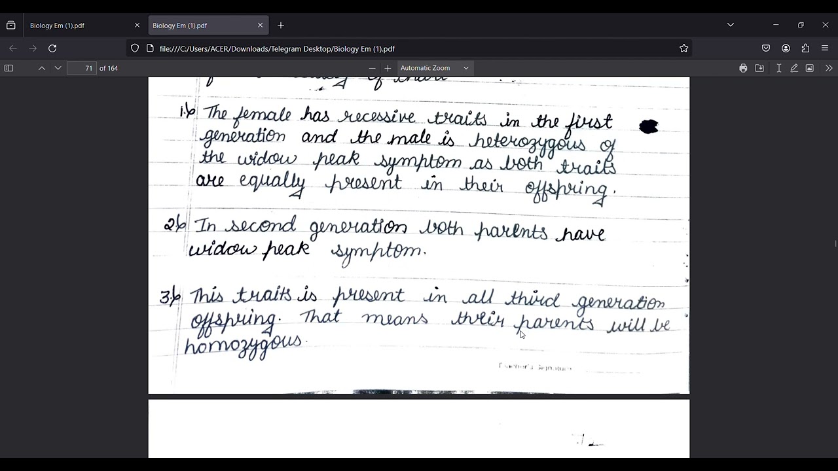Close the active Biology Em (1).pdf tab
Viewport: 838px width, 471px height.
tap(260, 26)
